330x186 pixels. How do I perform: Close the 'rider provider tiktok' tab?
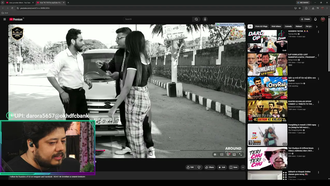coord(33,3)
